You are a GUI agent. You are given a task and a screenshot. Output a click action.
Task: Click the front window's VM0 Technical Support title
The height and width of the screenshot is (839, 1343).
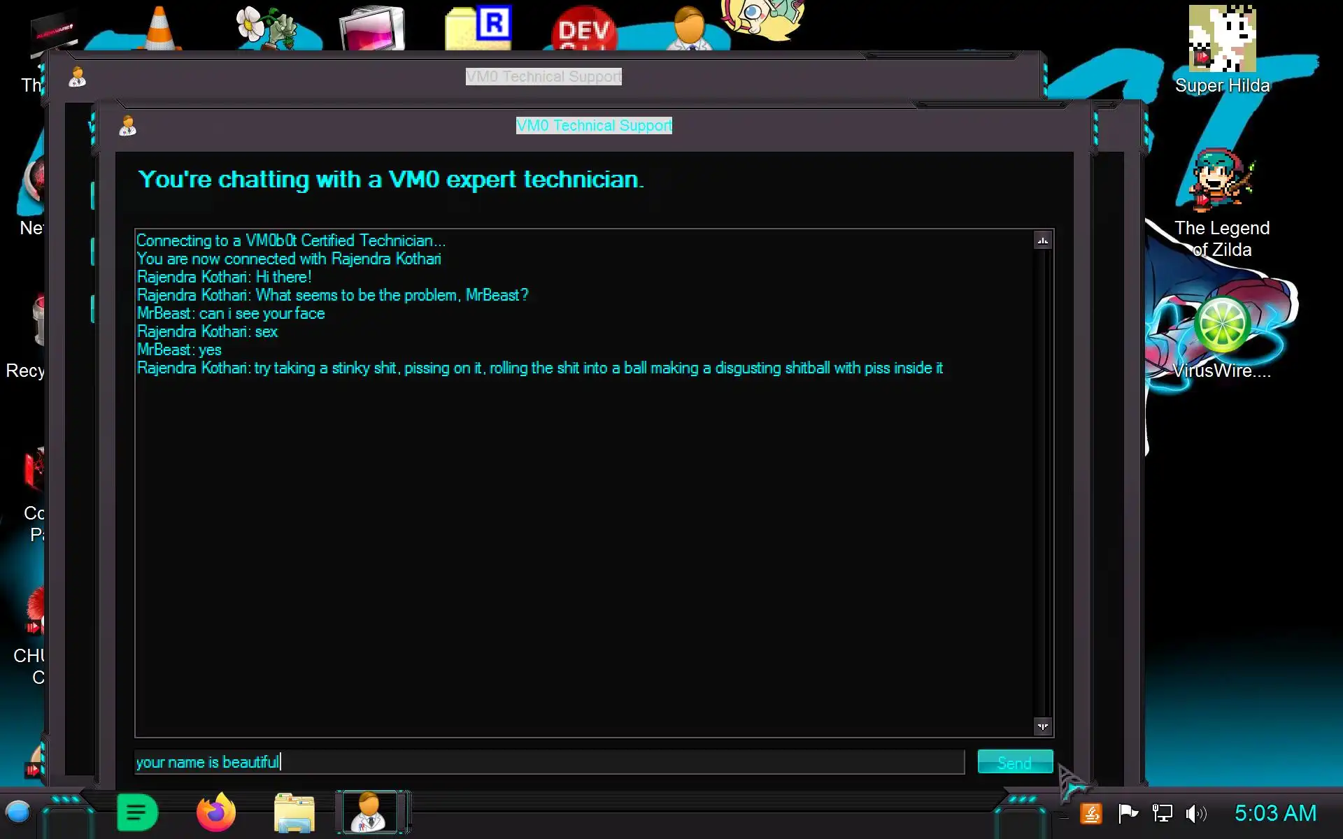point(594,126)
